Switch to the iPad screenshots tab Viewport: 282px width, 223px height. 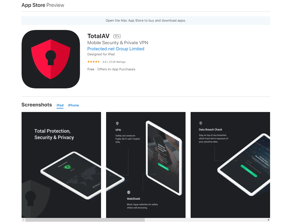(x=60, y=105)
